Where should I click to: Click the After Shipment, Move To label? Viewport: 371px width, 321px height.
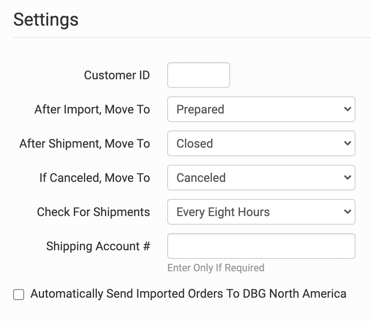pyautogui.click(x=85, y=143)
